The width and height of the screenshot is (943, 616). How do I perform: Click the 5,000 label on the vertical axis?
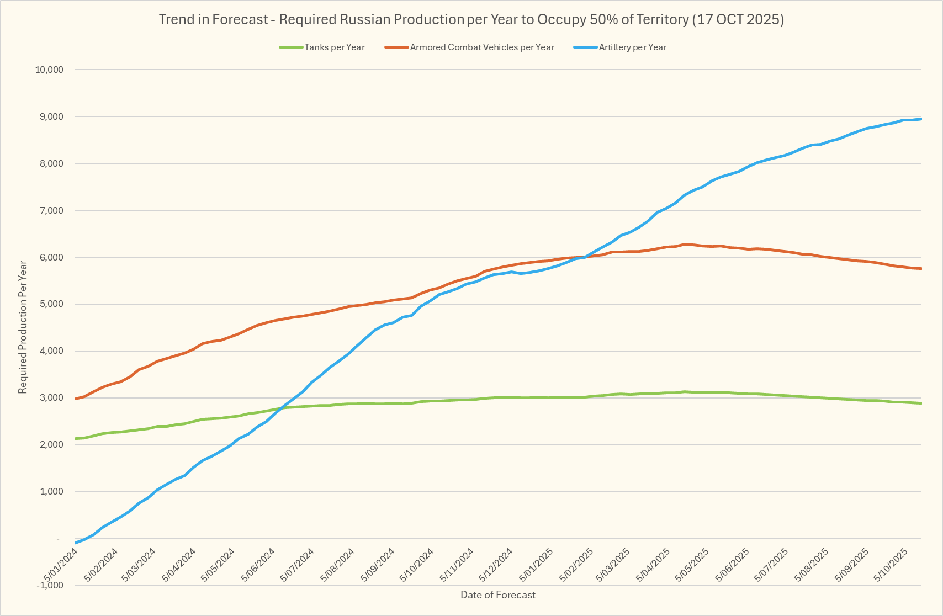52,304
